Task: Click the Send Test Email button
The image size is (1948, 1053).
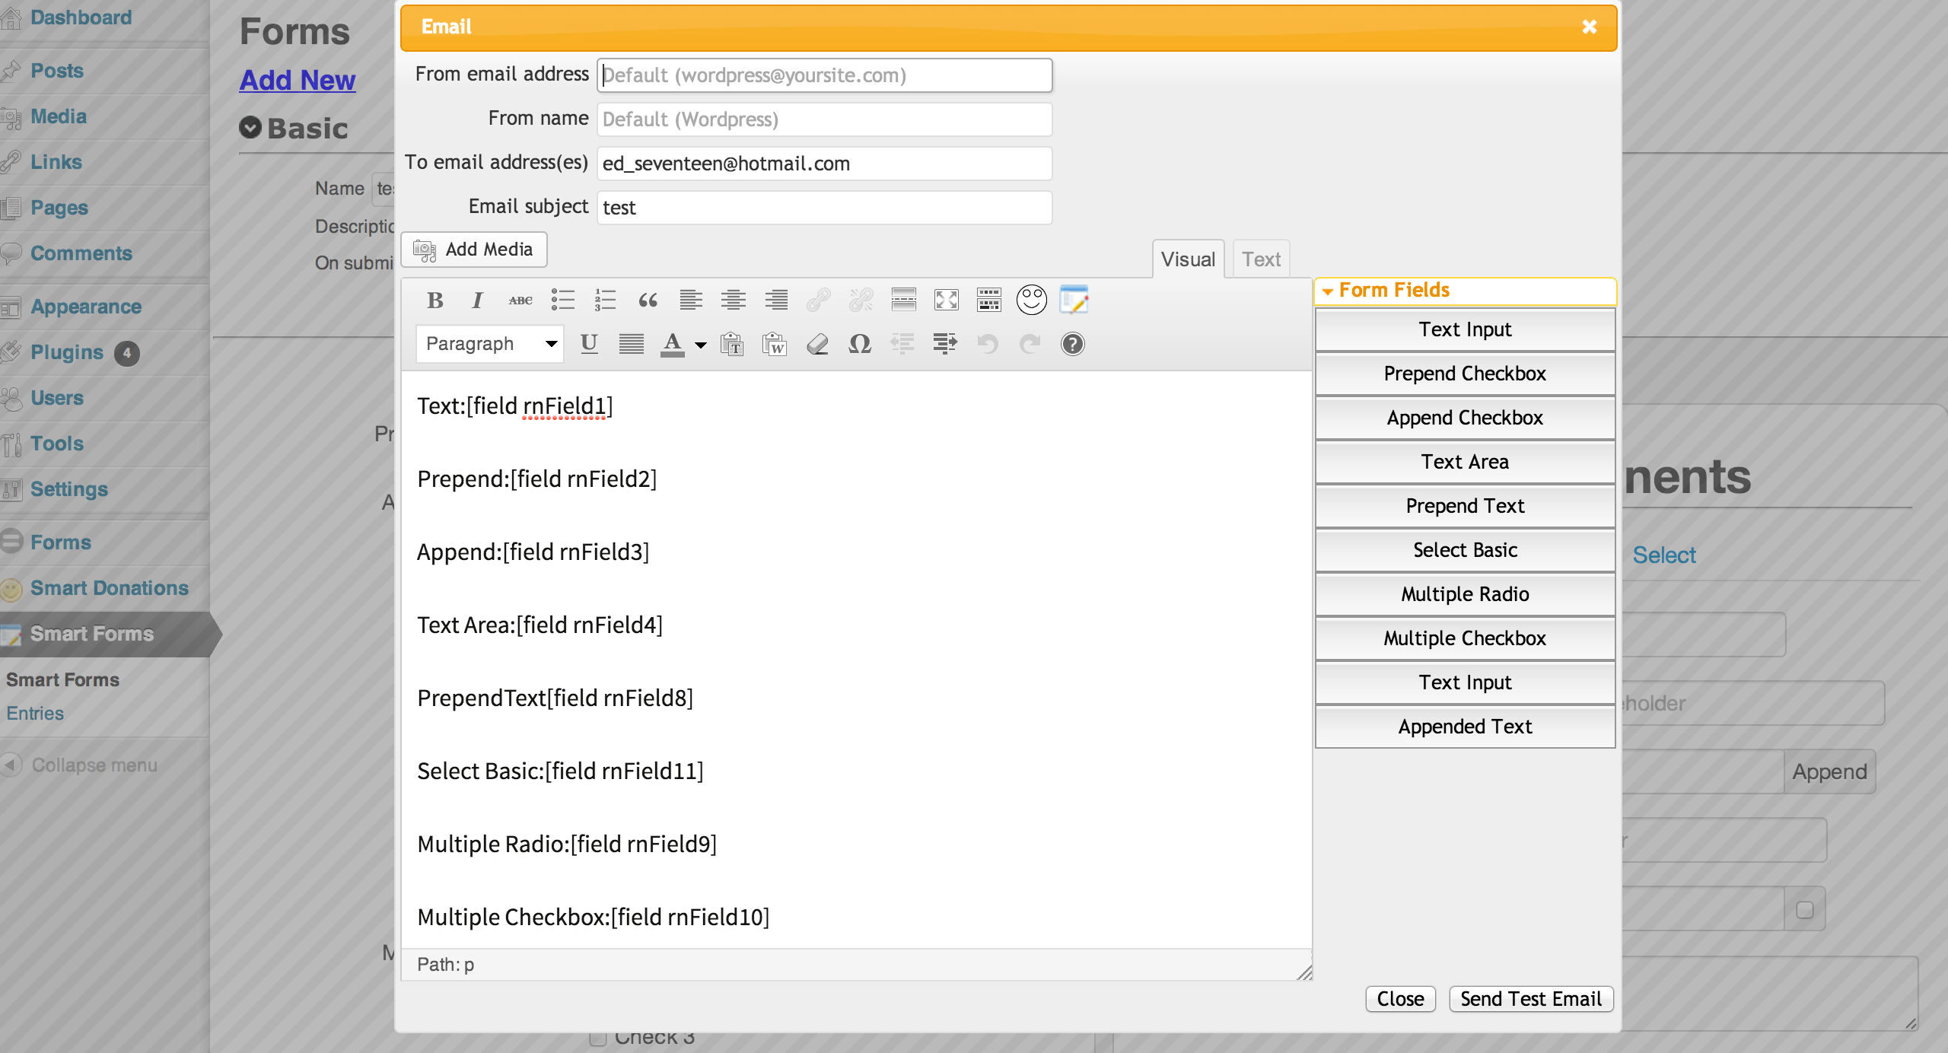Action: pyautogui.click(x=1530, y=999)
